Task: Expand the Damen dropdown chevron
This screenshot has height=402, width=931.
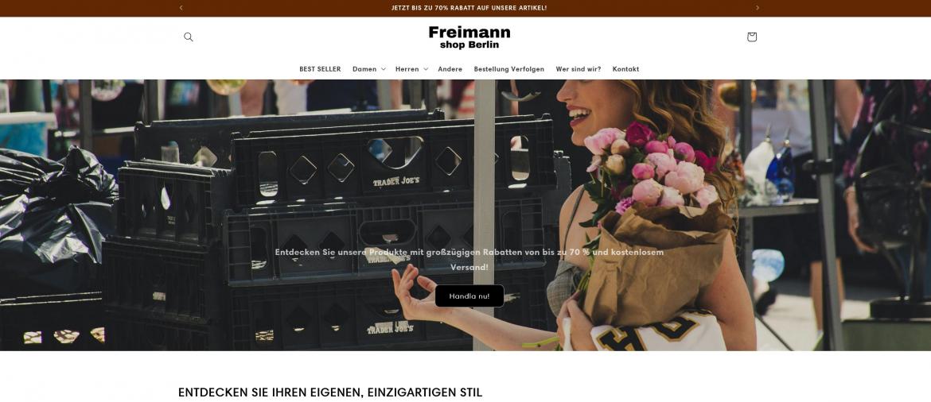Action: [x=383, y=69]
